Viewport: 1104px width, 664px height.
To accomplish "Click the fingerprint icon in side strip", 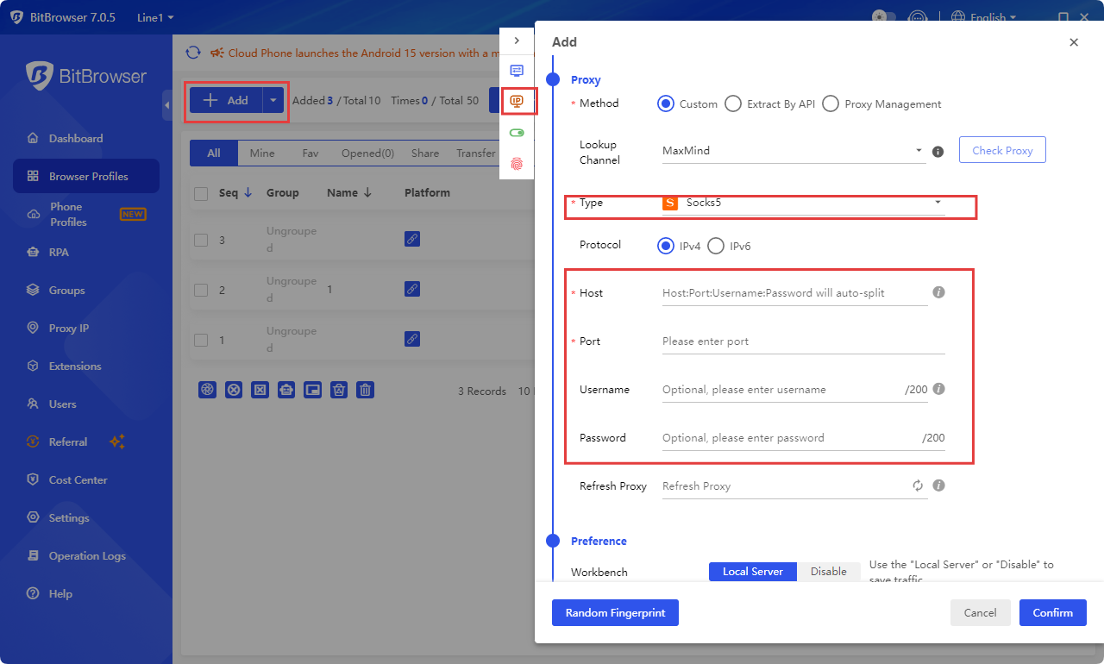I will coord(517,163).
